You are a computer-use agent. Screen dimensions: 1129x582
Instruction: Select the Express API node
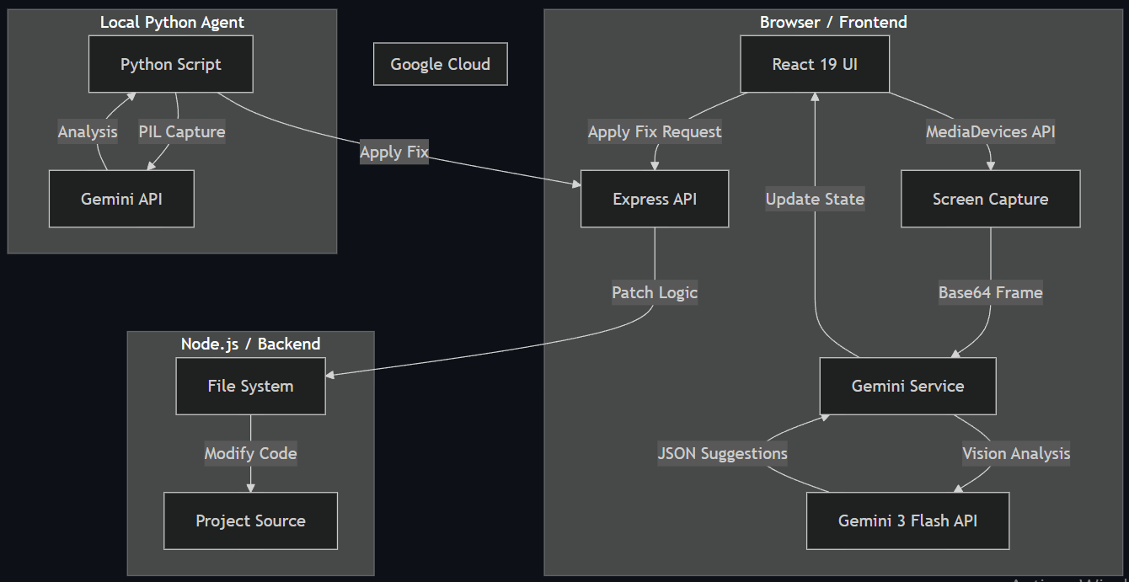655,199
